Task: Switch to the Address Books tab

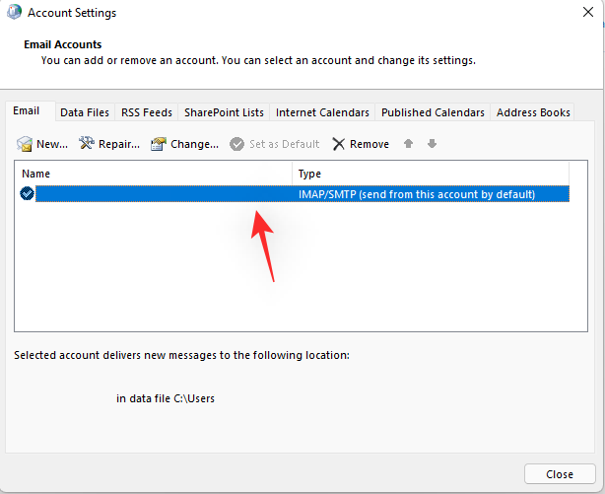Action: 533,112
